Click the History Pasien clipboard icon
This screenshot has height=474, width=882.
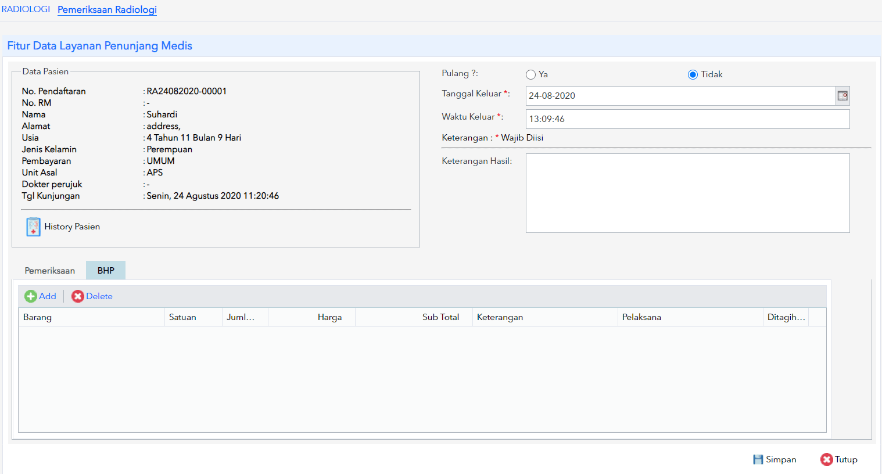(x=33, y=227)
